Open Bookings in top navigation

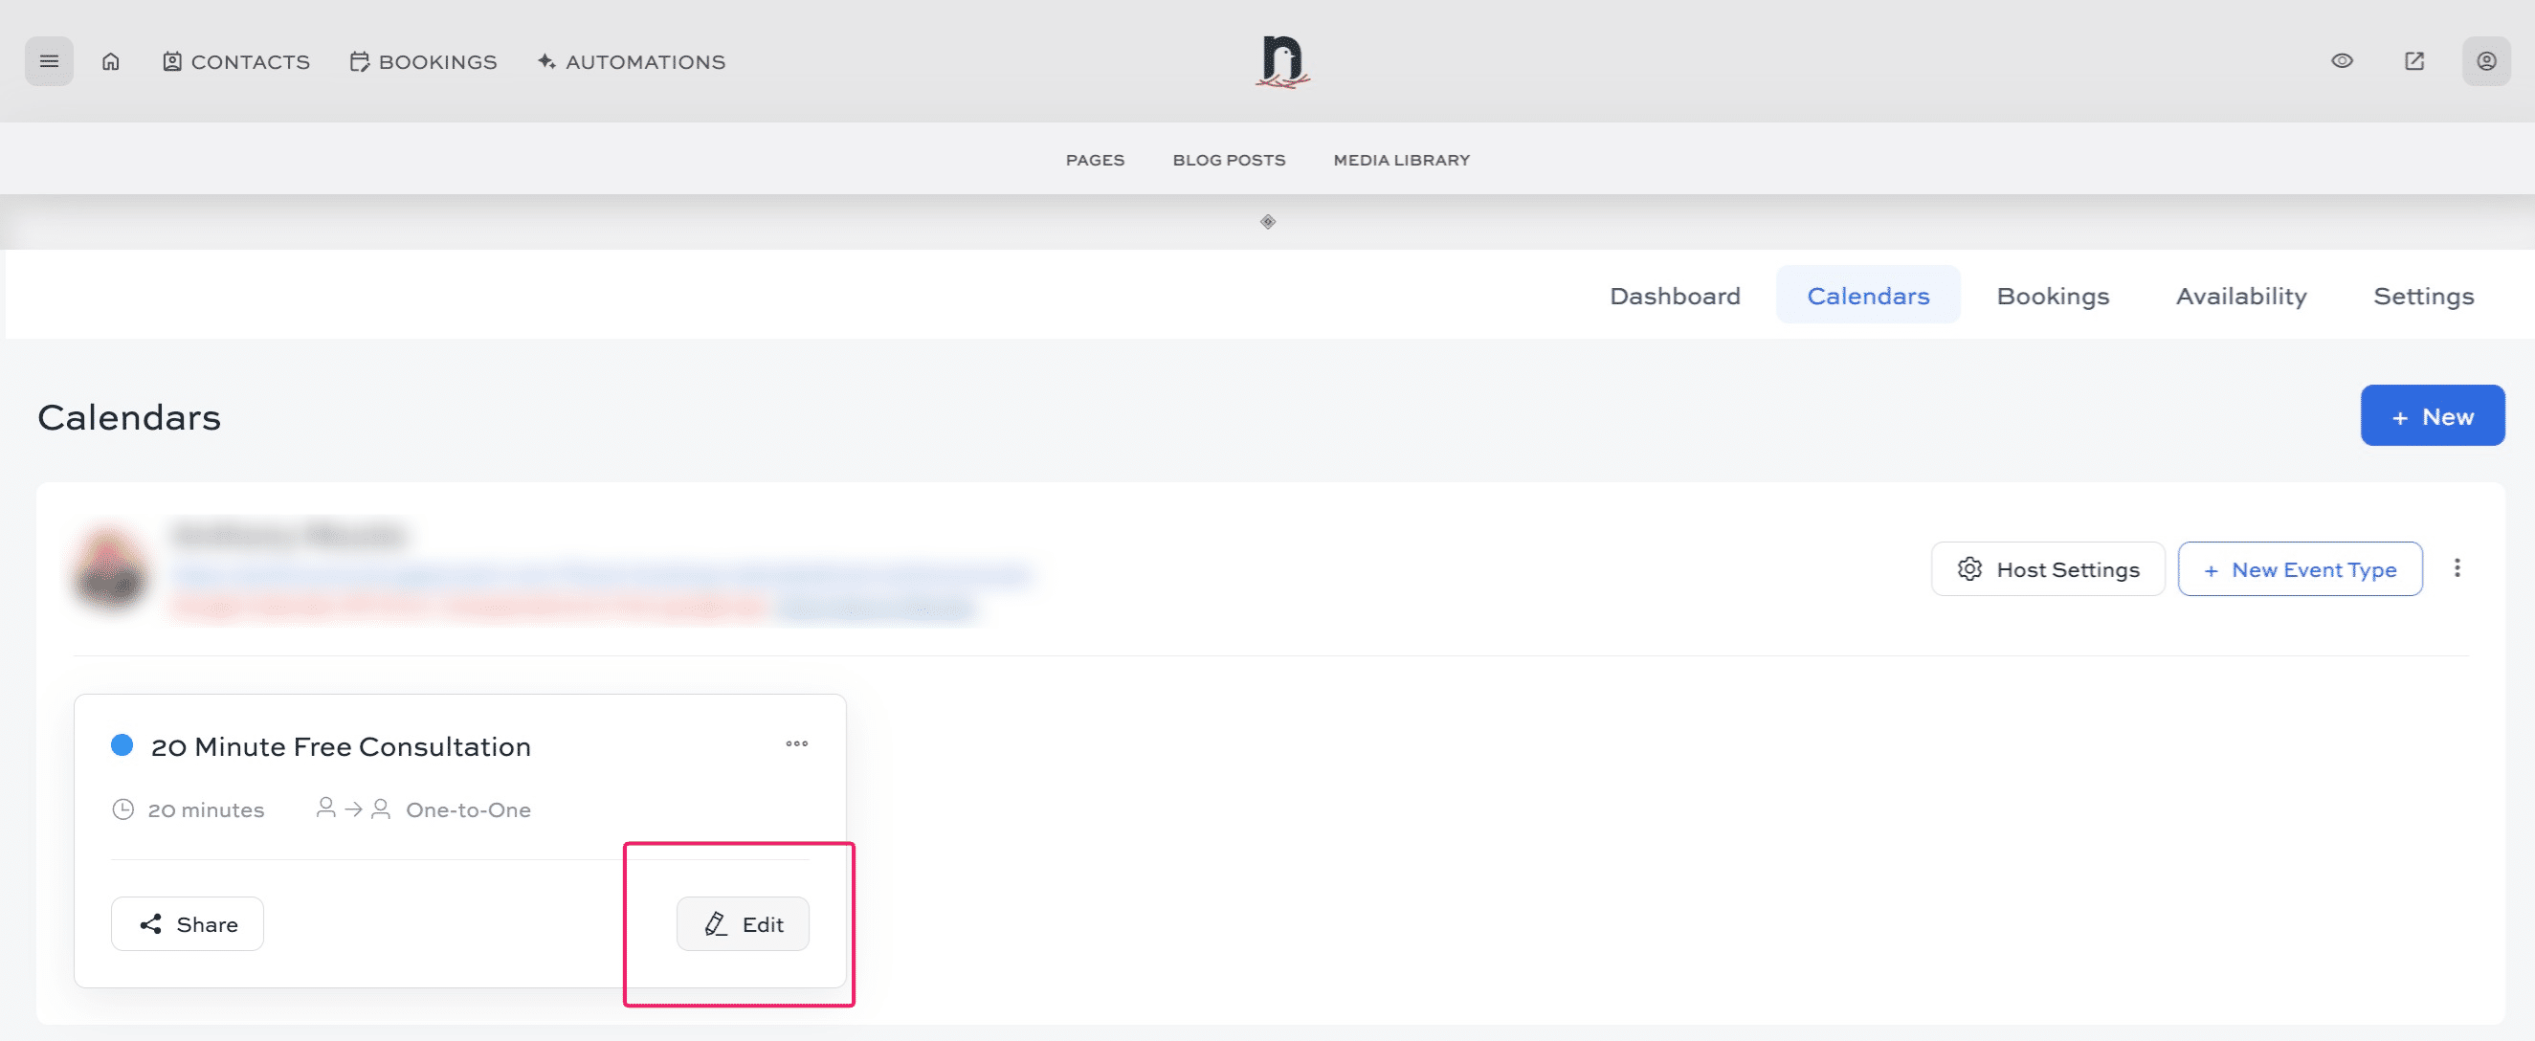[424, 62]
